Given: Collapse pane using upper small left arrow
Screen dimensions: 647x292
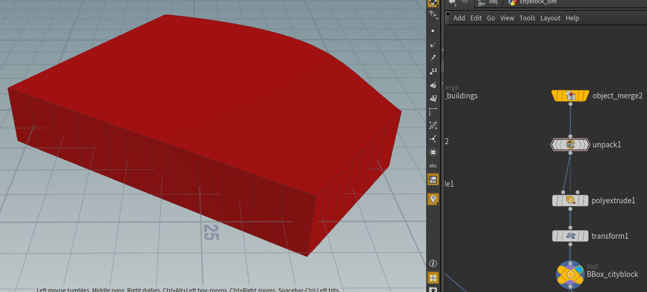Looking at the screenshot, I should coord(442,51).
